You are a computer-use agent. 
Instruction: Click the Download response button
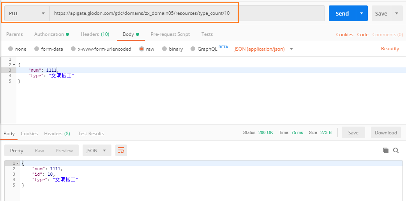(386, 133)
